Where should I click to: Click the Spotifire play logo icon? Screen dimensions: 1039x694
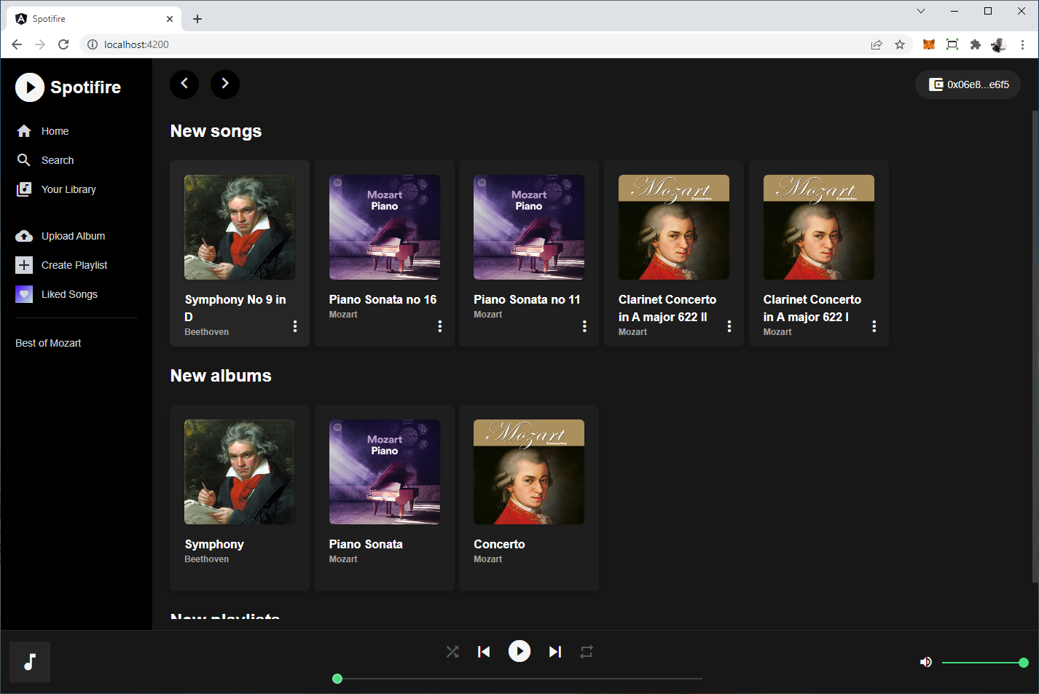(x=30, y=87)
